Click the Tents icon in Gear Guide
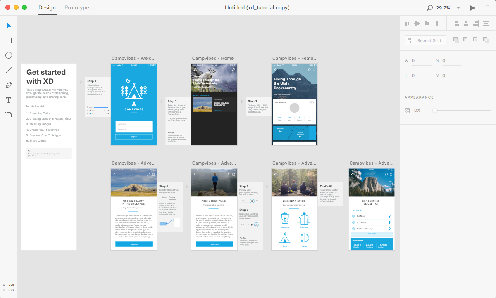 (x=285, y=238)
